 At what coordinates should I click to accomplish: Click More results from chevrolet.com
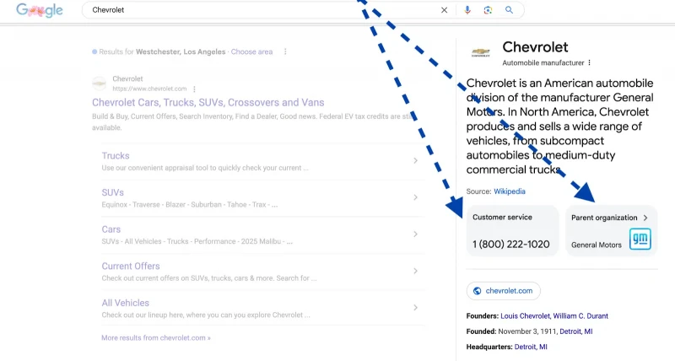(x=156, y=337)
